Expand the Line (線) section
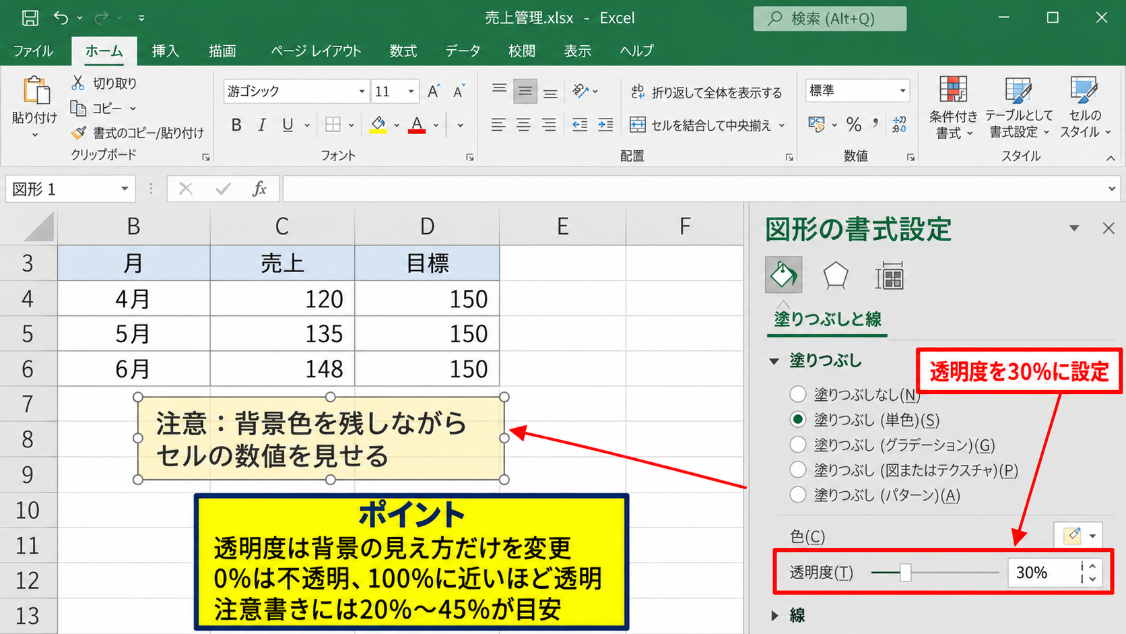 pyautogui.click(x=774, y=615)
